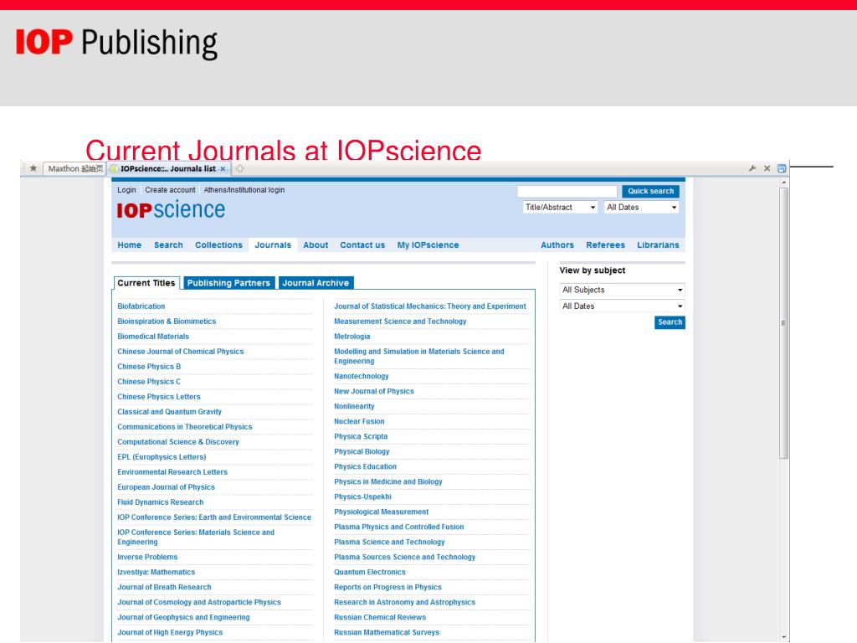The image size is (857, 643).
Task: Open the About menu item
Action: [316, 245]
